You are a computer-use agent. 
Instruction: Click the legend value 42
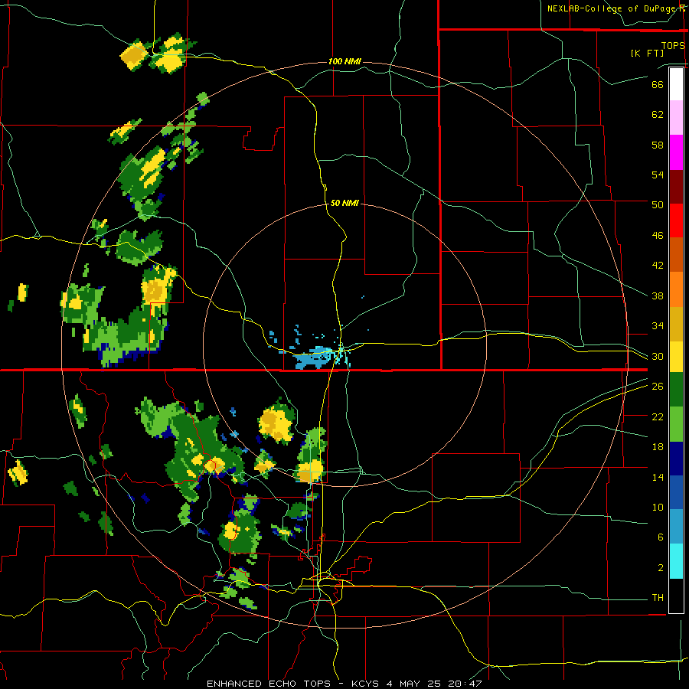[658, 265]
